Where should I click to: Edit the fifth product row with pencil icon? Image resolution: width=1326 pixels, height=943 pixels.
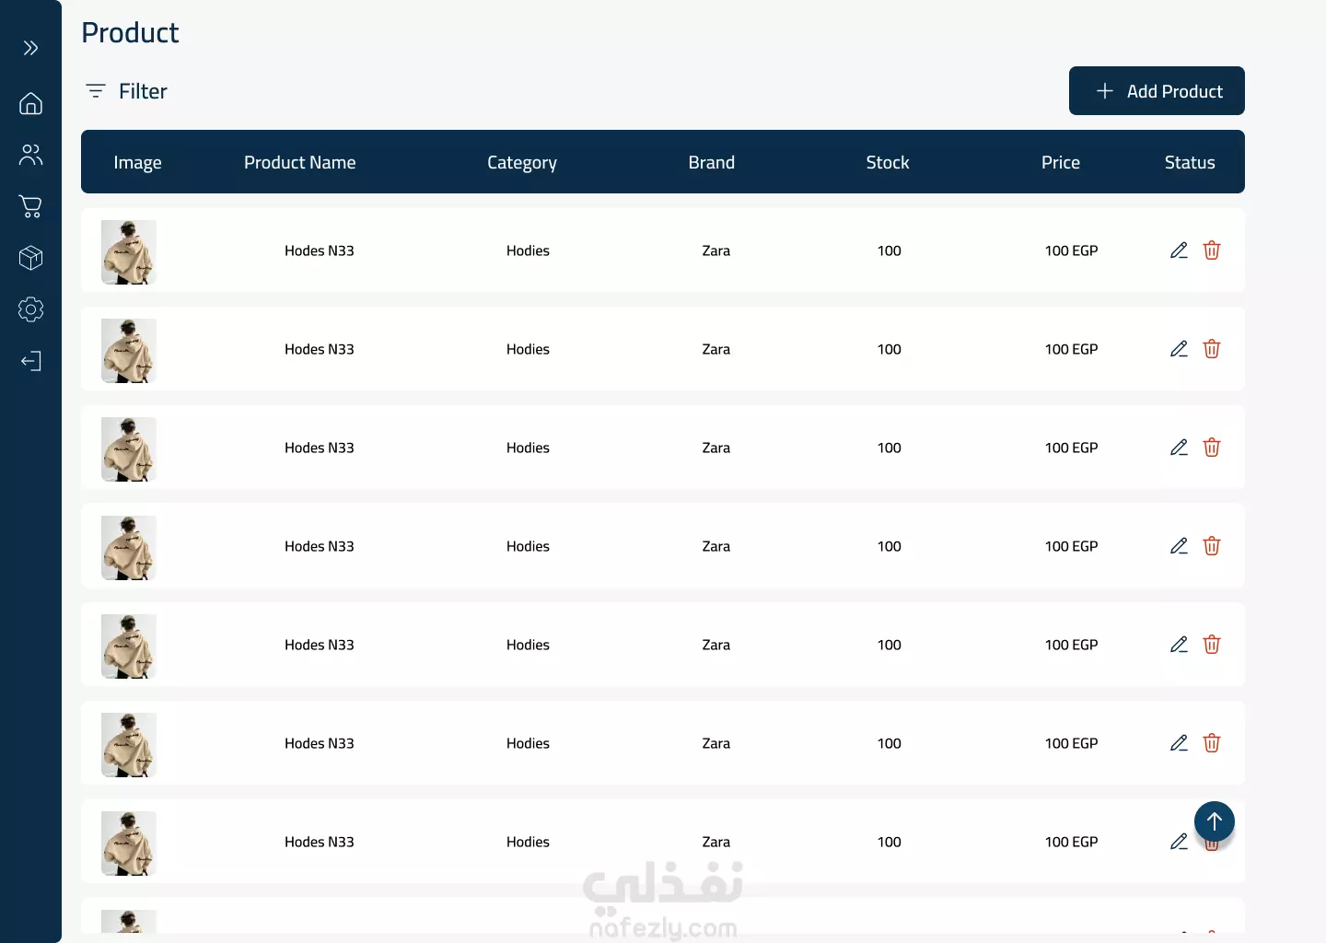click(x=1179, y=645)
